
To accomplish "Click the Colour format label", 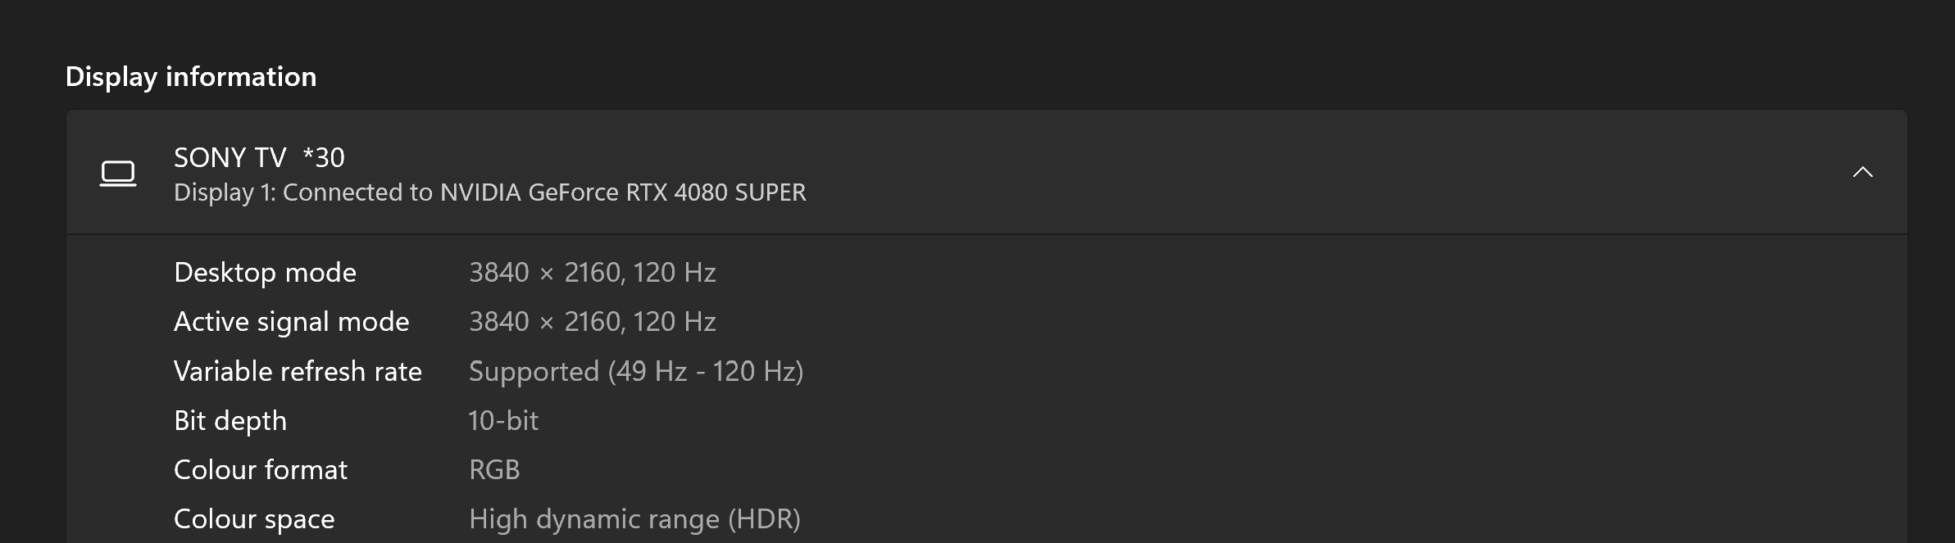I will pyautogui.click(x=261, y=470).
